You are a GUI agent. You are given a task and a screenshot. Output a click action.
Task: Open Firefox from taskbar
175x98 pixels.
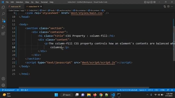95,95
